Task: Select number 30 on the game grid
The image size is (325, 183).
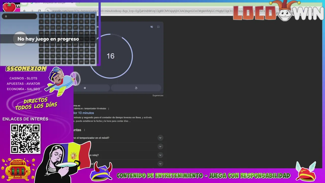Action: (x=92, y=27)
